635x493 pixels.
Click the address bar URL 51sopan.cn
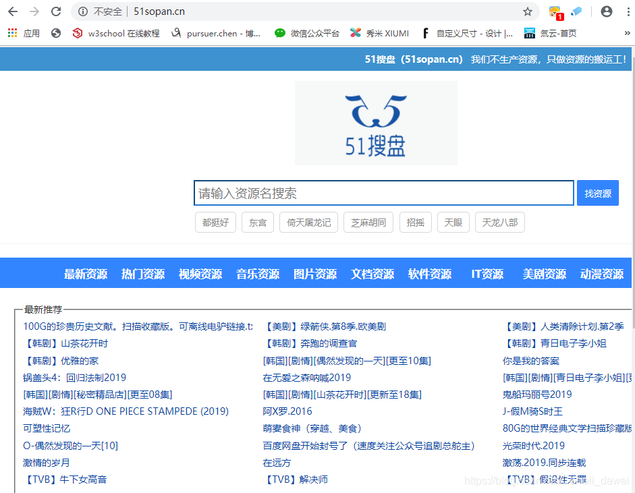click(x=159, y=11)
